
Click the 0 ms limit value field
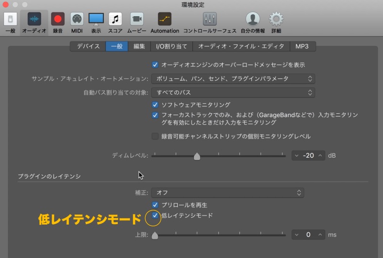(x=308, y=235)
